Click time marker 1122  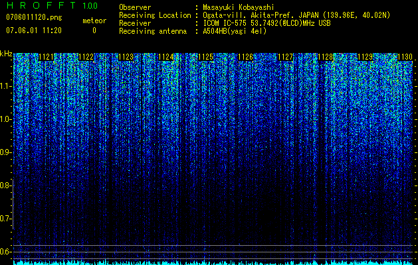(86, 57)
